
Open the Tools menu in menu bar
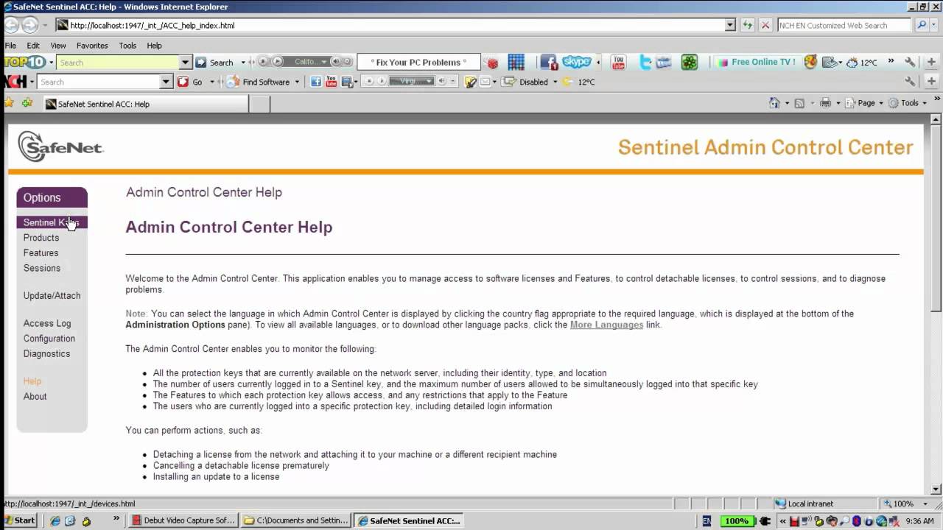pyautogui.click(x=127, y=46)
